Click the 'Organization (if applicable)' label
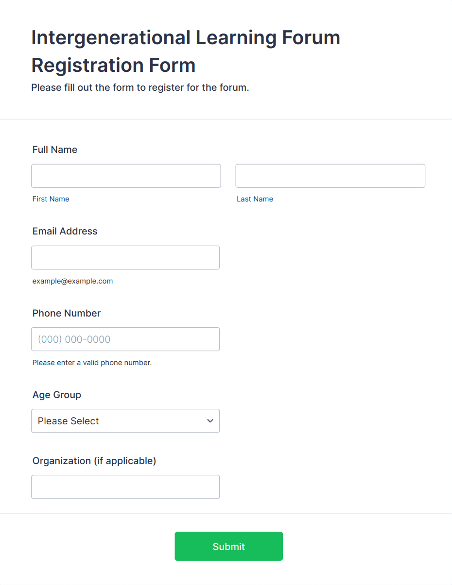This screenshot has height=585, width=452. [x=94, y=461]
